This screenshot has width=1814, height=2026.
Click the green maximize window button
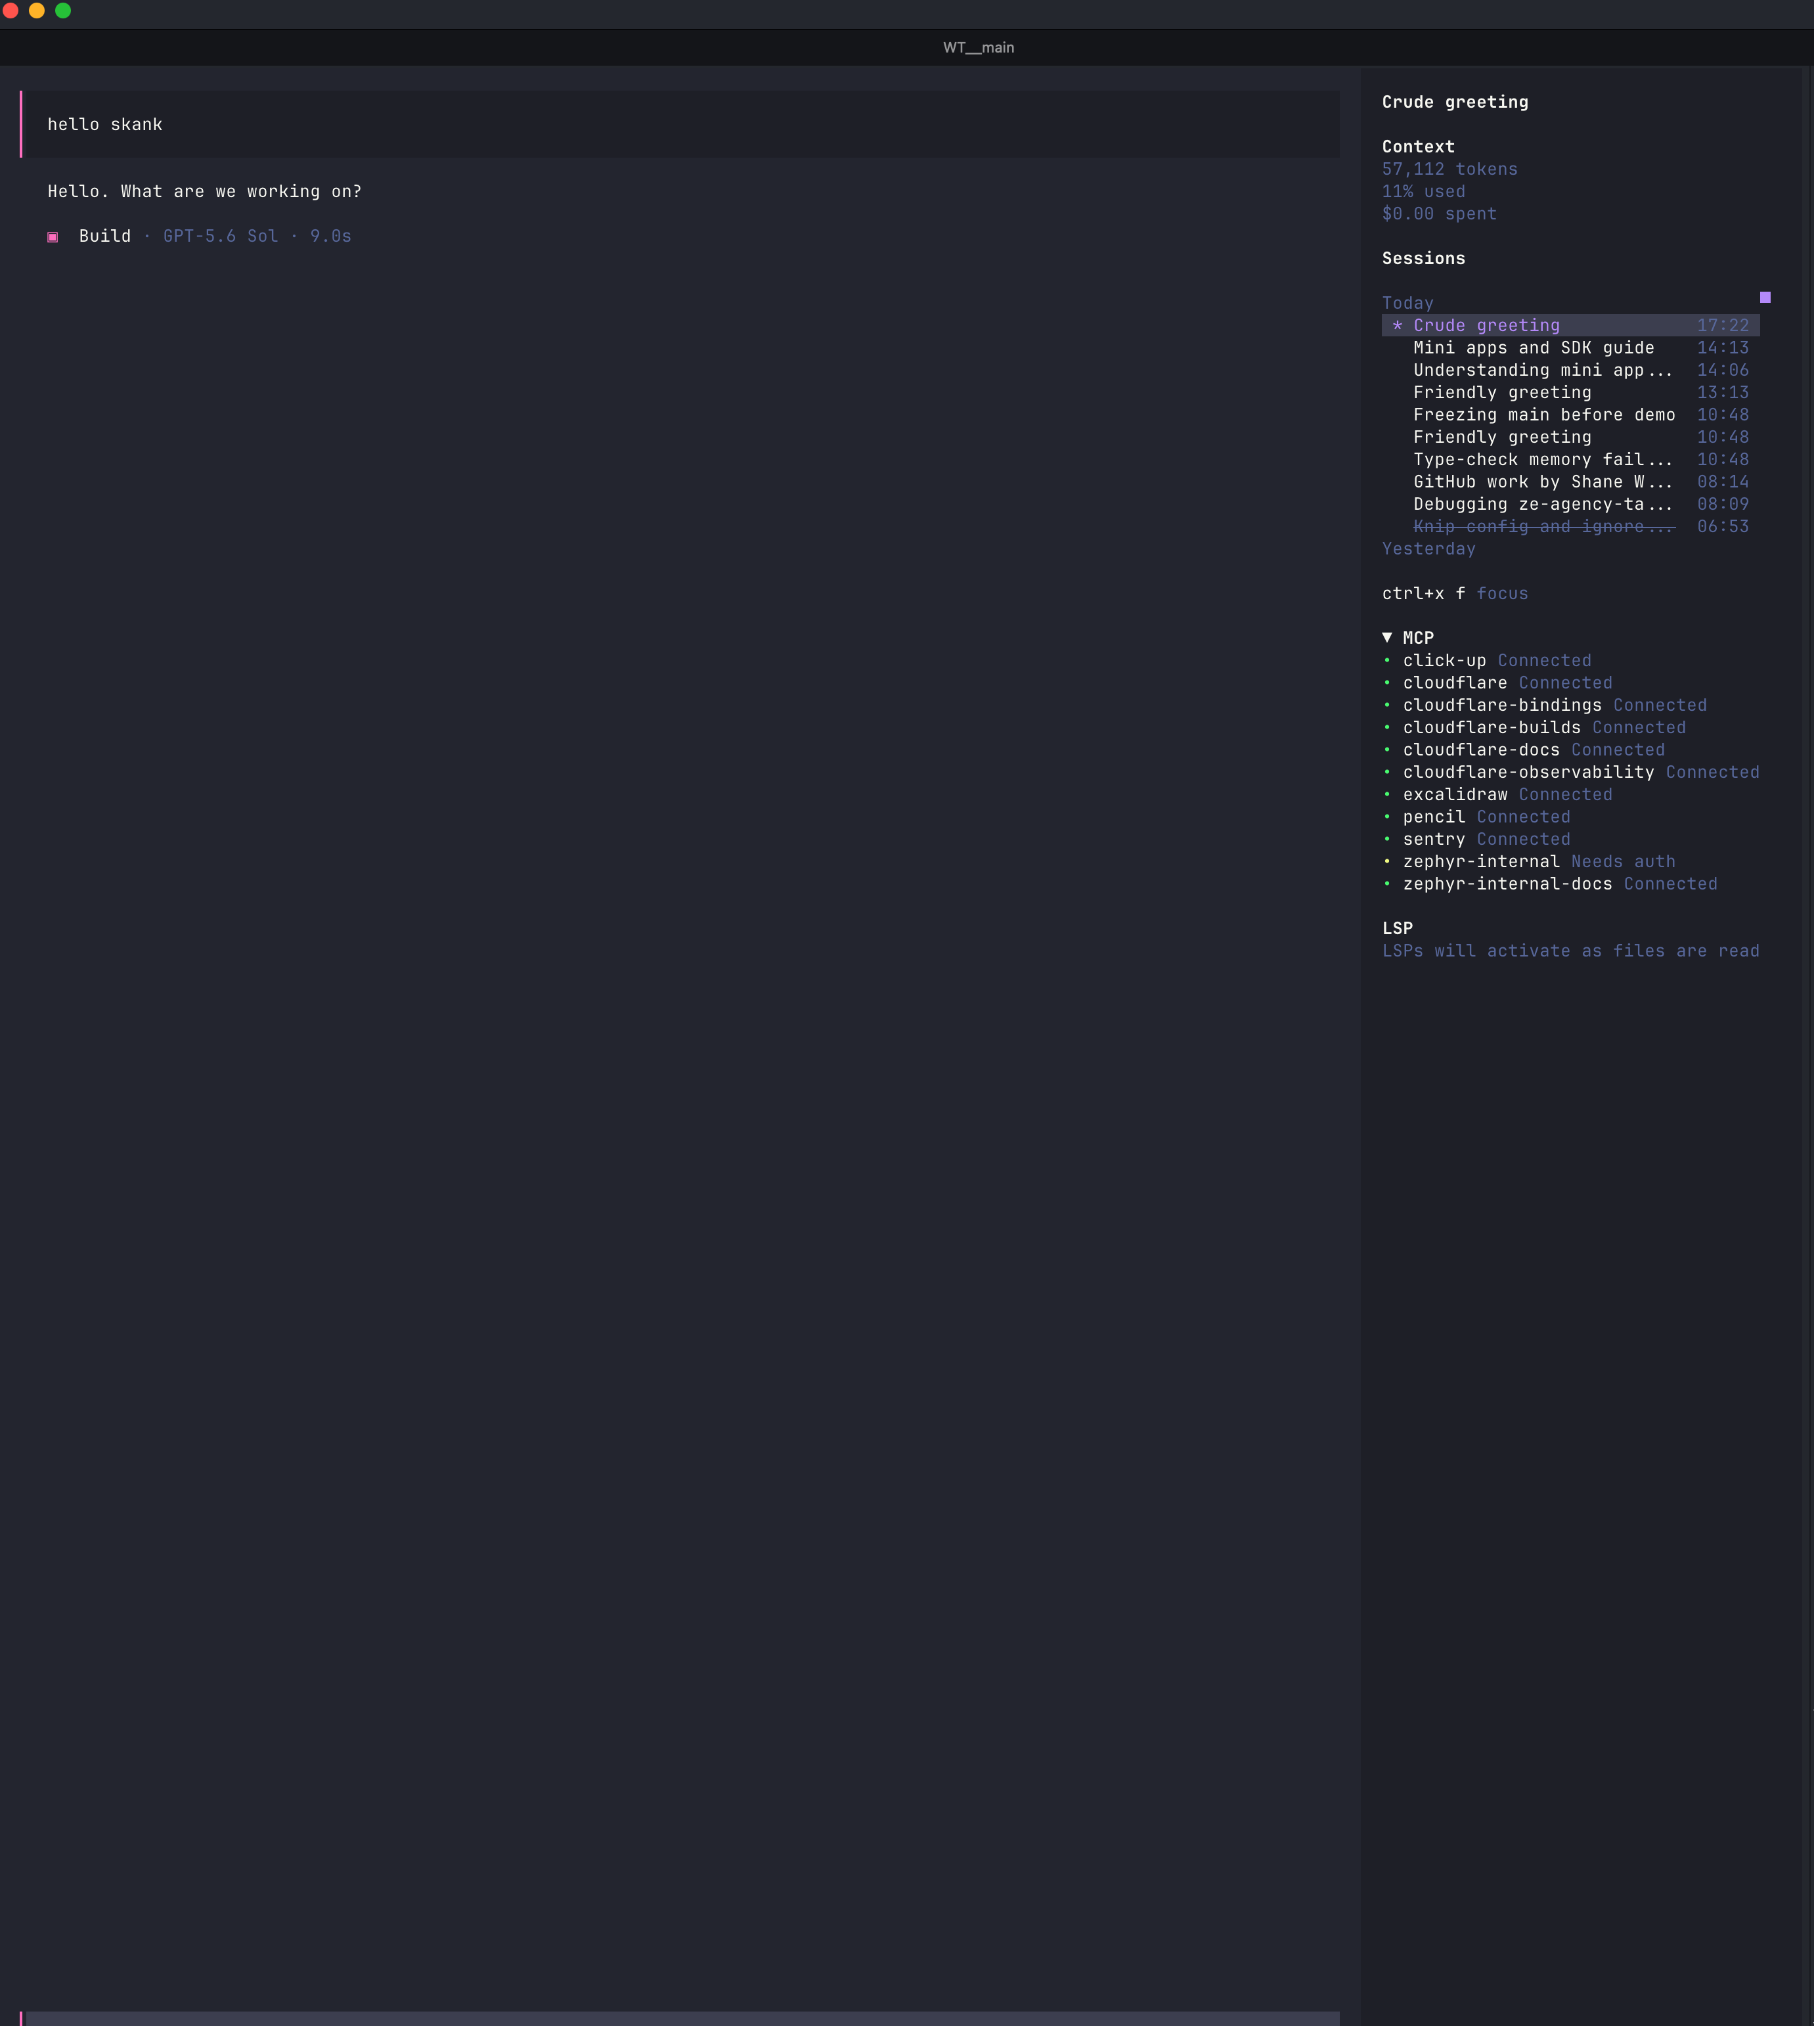point(63,10)
